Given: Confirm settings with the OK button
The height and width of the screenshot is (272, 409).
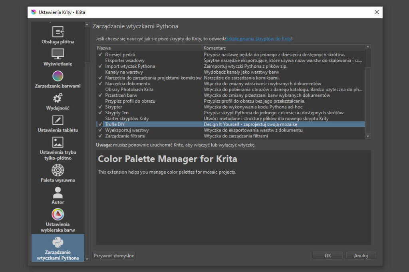Looking at the screenshot, I should point(328,256).
